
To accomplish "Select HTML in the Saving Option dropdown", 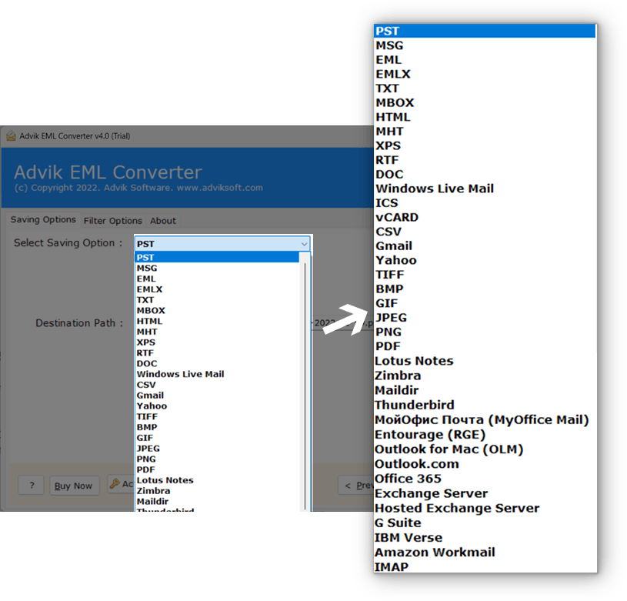I will click(x=217, y=321).
